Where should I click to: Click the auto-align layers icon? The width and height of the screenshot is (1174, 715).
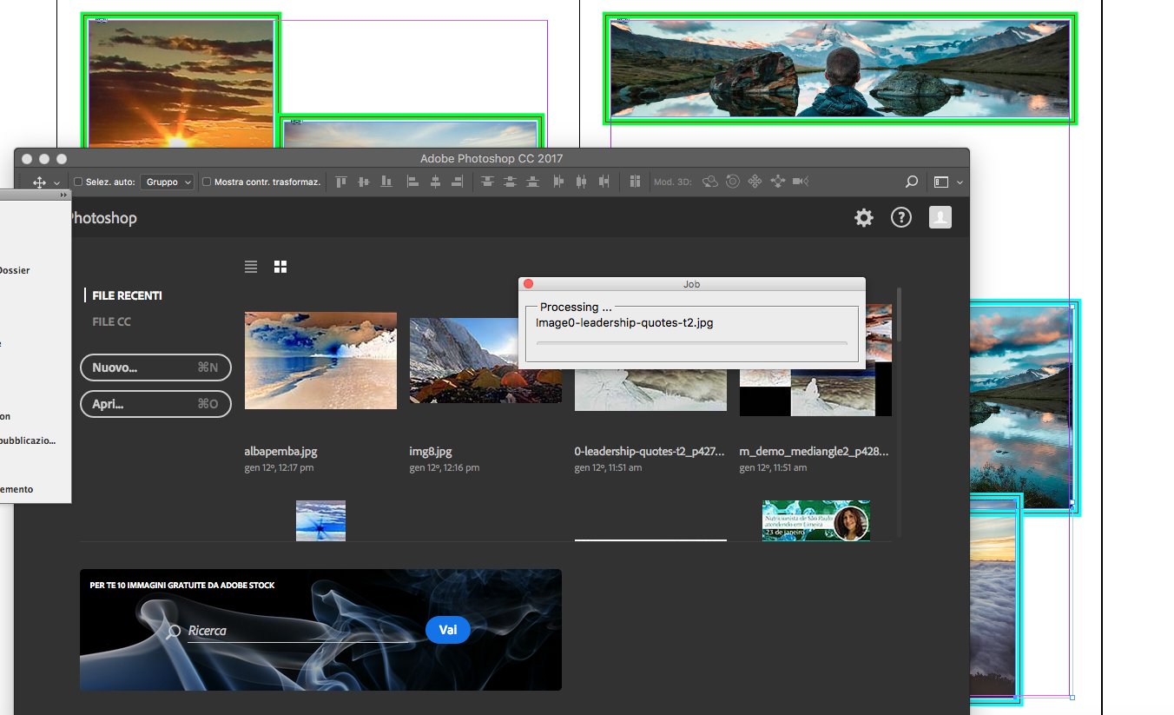(635, 182)
